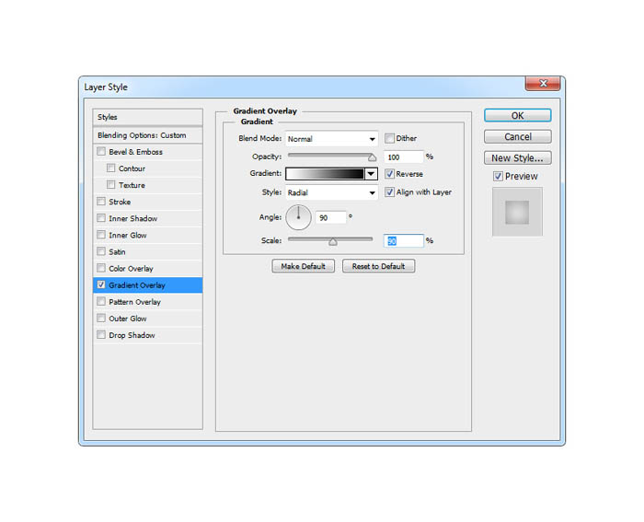Uncheck the Reverse gradient option

pyautogui.click(x=389, y=174)
